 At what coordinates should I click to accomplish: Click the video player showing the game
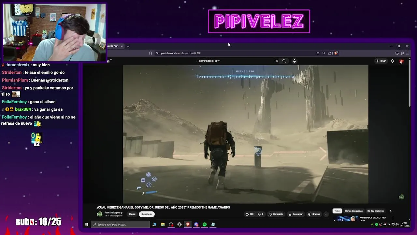click(246, 134)
